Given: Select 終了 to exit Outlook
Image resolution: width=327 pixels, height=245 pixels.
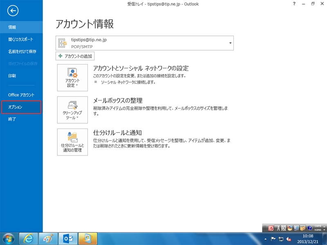Looking at the screenshot, I should coord(21,119).
